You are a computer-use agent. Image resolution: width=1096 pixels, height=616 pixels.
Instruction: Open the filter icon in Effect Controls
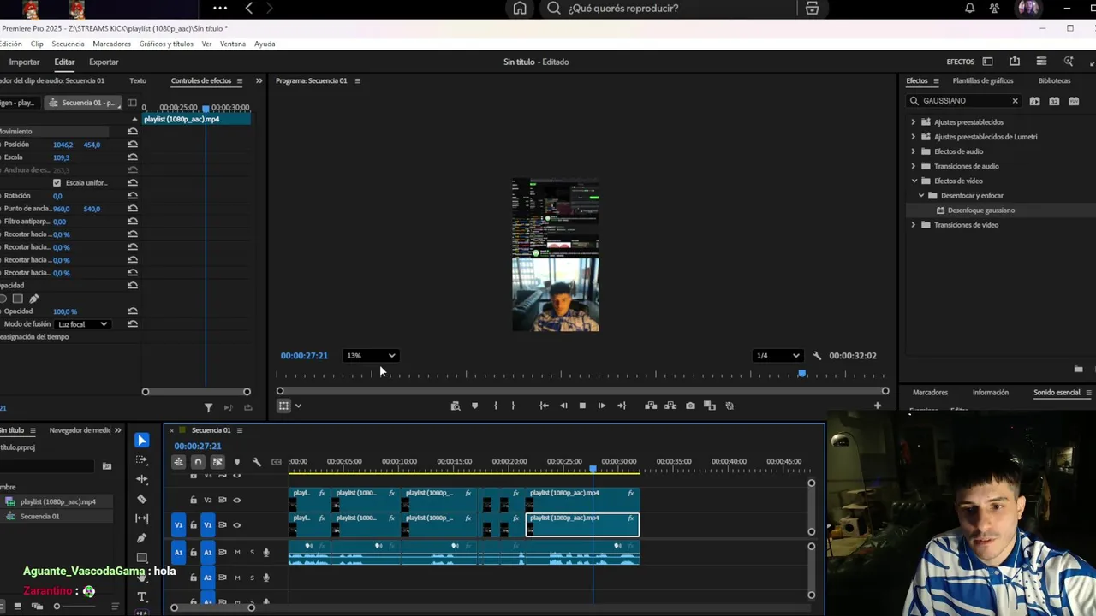[x=208, y=408]
